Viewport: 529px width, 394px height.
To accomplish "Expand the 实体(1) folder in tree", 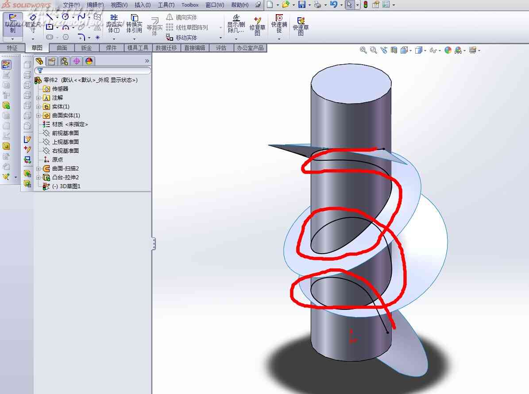I will [39, 107].
